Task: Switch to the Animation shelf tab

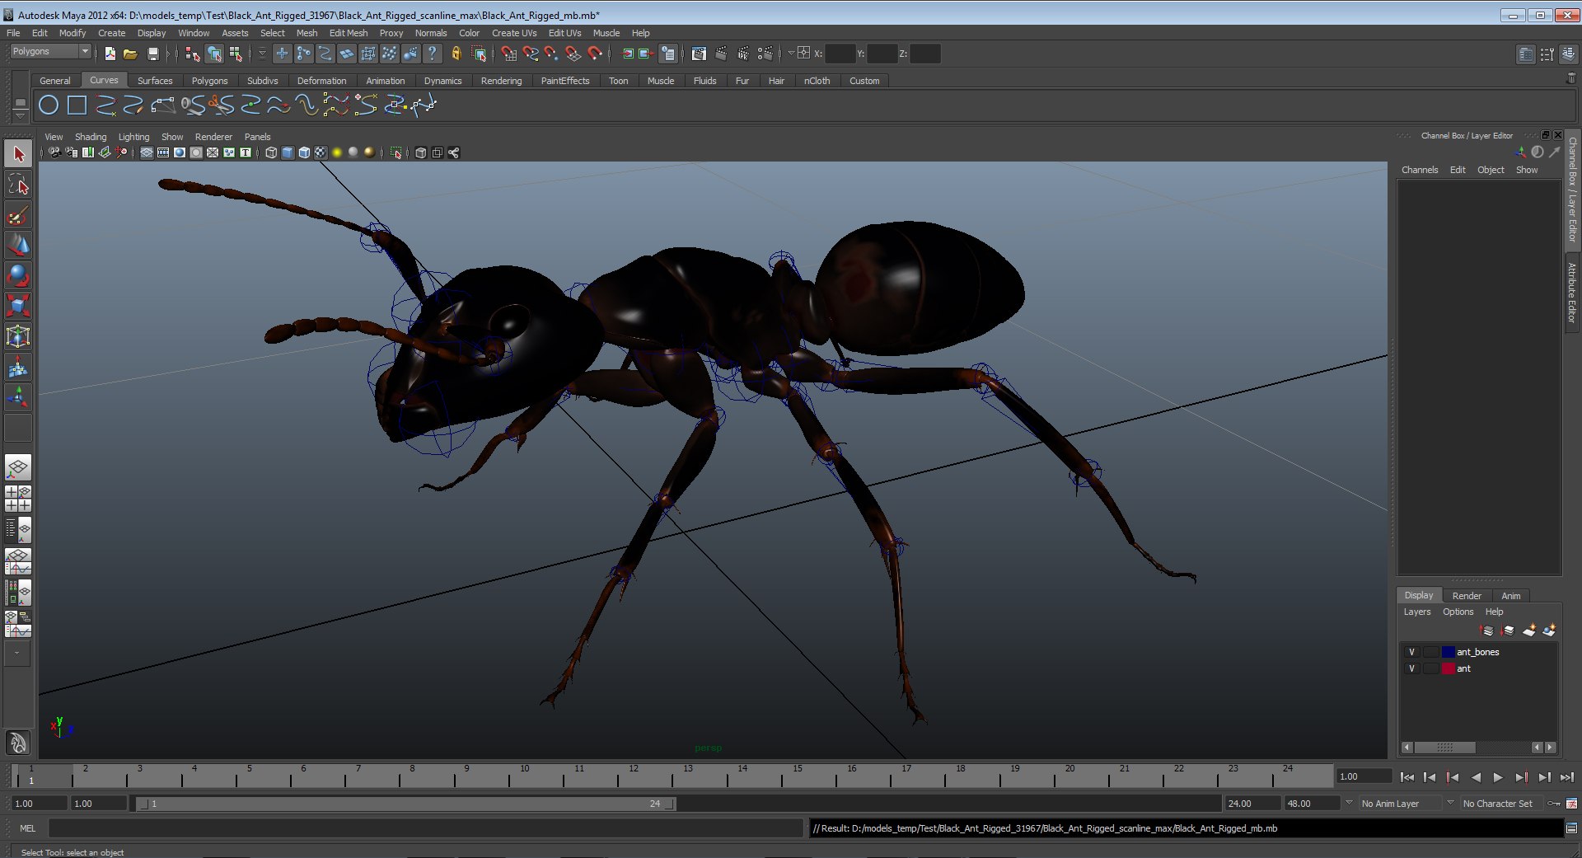Action: coord(385,81)
